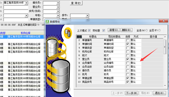Screen dimensions: 169x97
Task: Click the 新增 button
Action: (114, 30)
